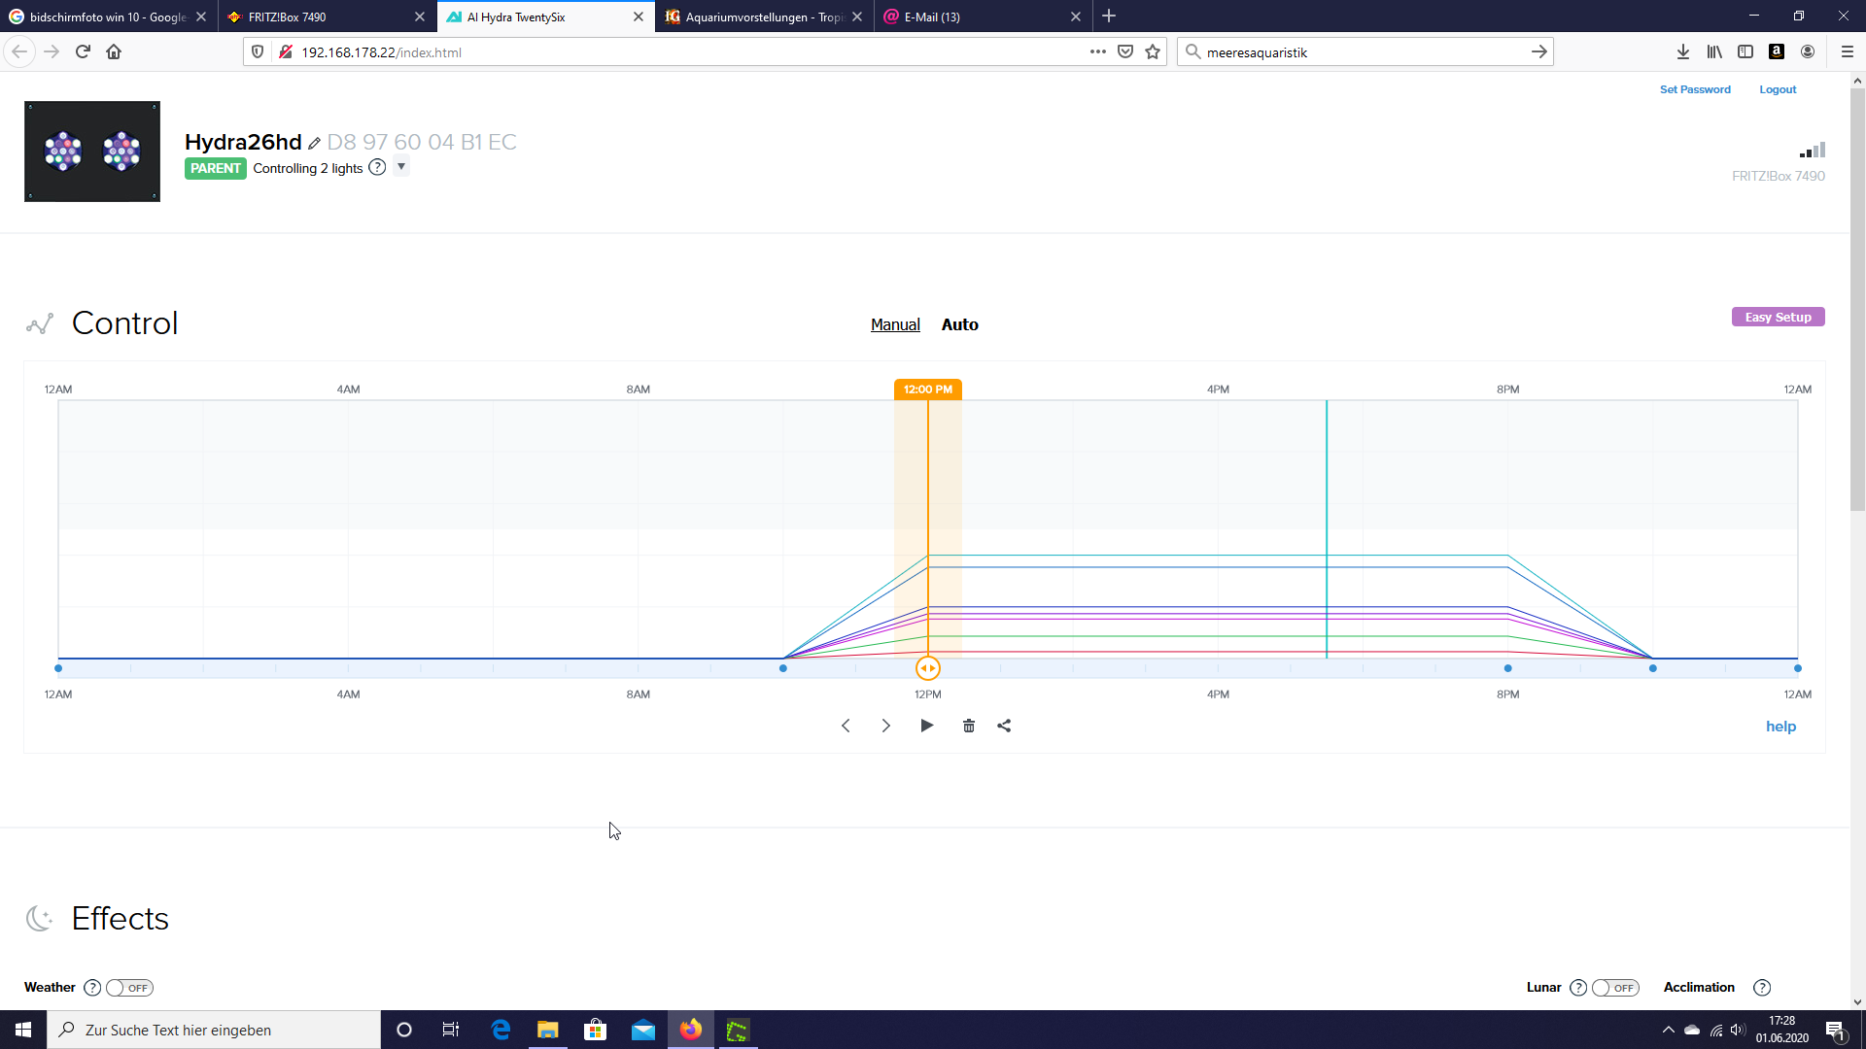Click the share schedule icon
The width and height of the screenshot is (1866, 1049).
[x=1004, y=726]
